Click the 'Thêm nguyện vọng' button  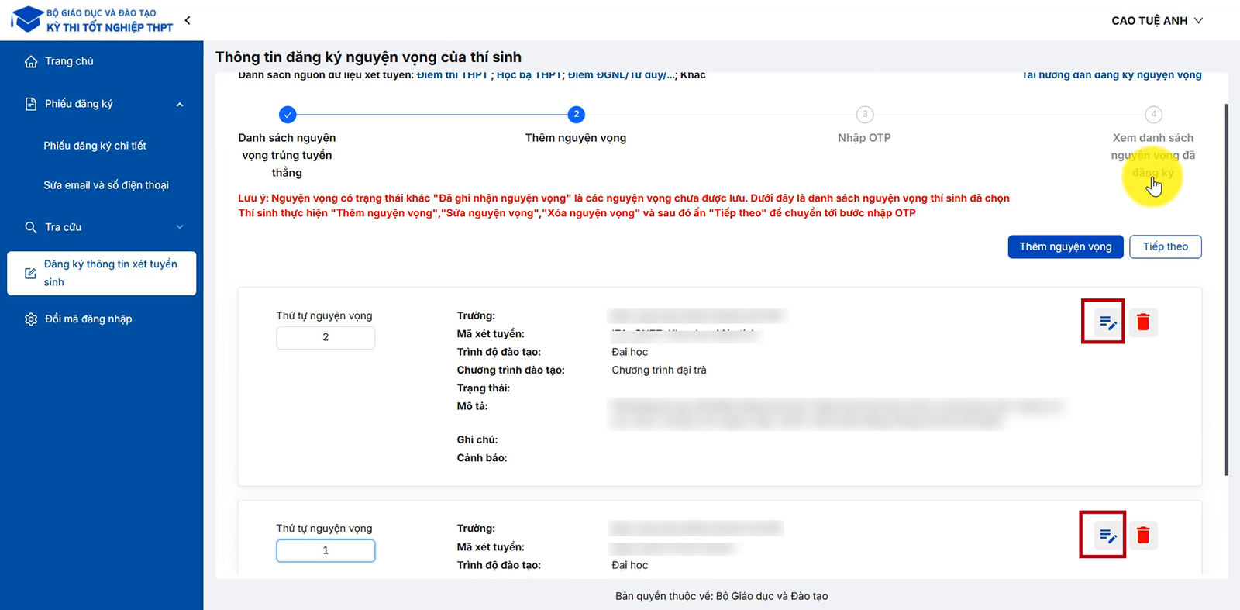click(1065, 246)
